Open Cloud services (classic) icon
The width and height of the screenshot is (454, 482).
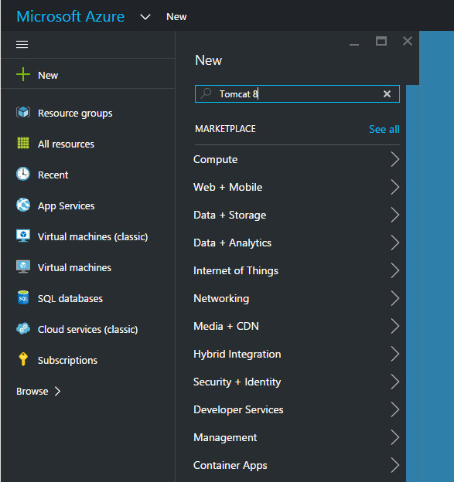click(x=23, y=328)
